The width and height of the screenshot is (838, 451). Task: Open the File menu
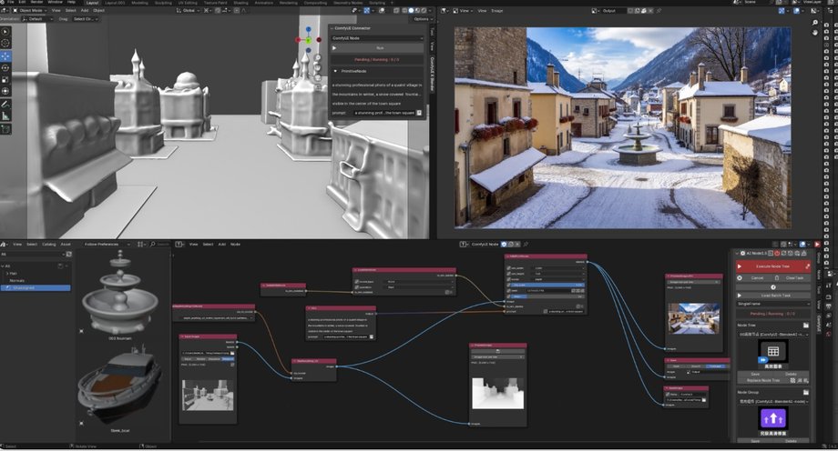(10, 2)
